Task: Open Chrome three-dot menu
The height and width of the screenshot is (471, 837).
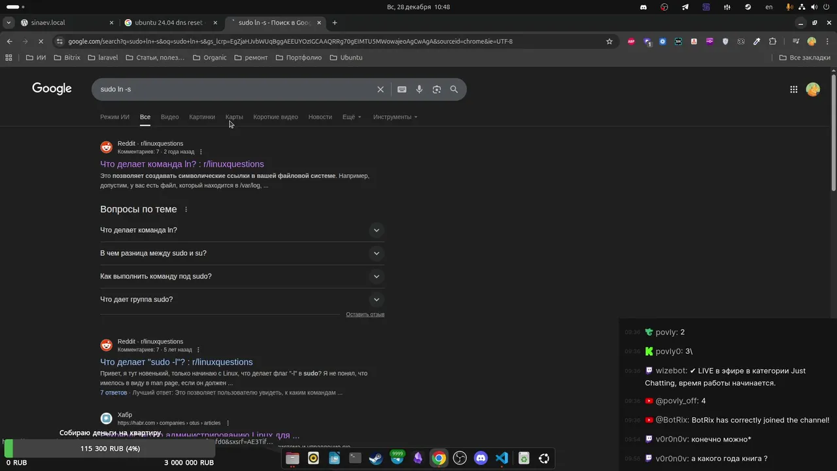Action: point(827,41)
